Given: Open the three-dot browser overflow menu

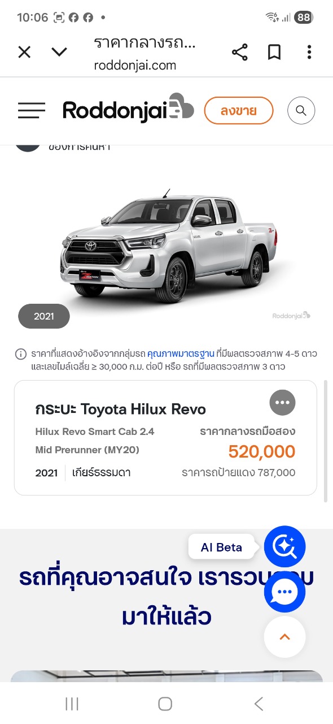Looking at the screenshot, I should tap(309, 53).
